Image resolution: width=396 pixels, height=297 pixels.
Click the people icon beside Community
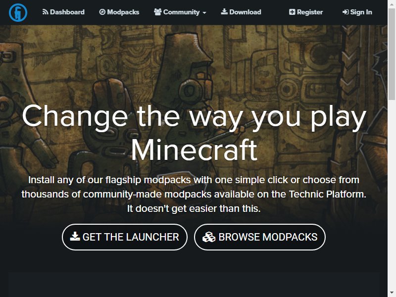(157, 12)
